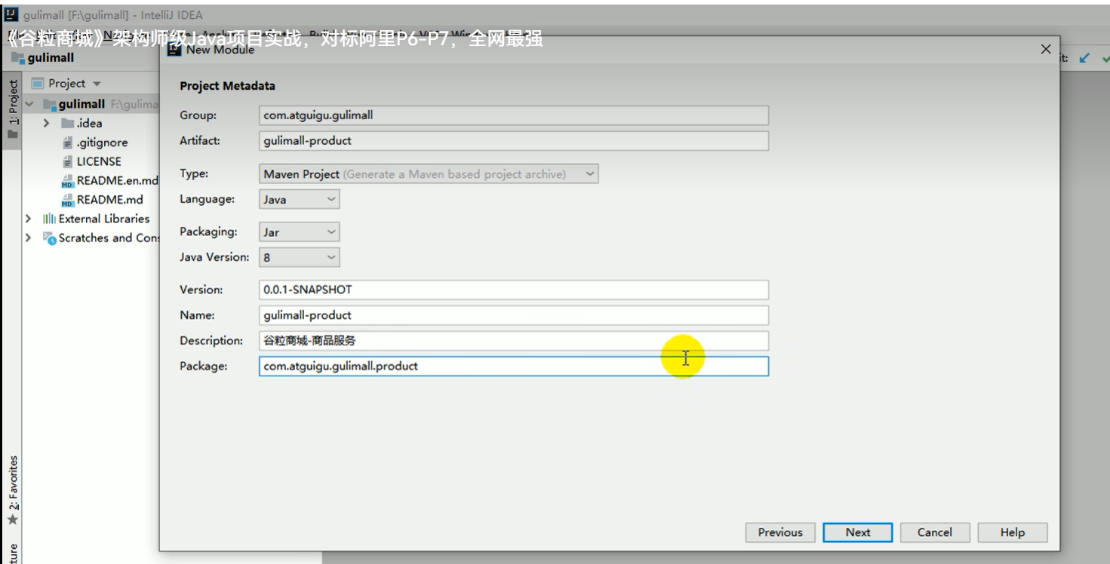Viewport: 1110px width, 564px height.
Task: Open the Java Version dropdown
Action: tap(300, 257)
